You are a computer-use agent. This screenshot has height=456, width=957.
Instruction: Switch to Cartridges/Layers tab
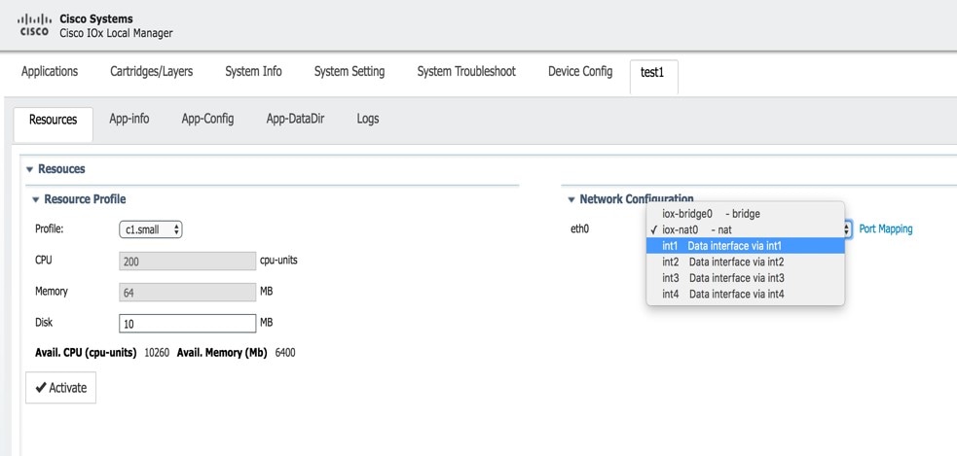[151, 71]
